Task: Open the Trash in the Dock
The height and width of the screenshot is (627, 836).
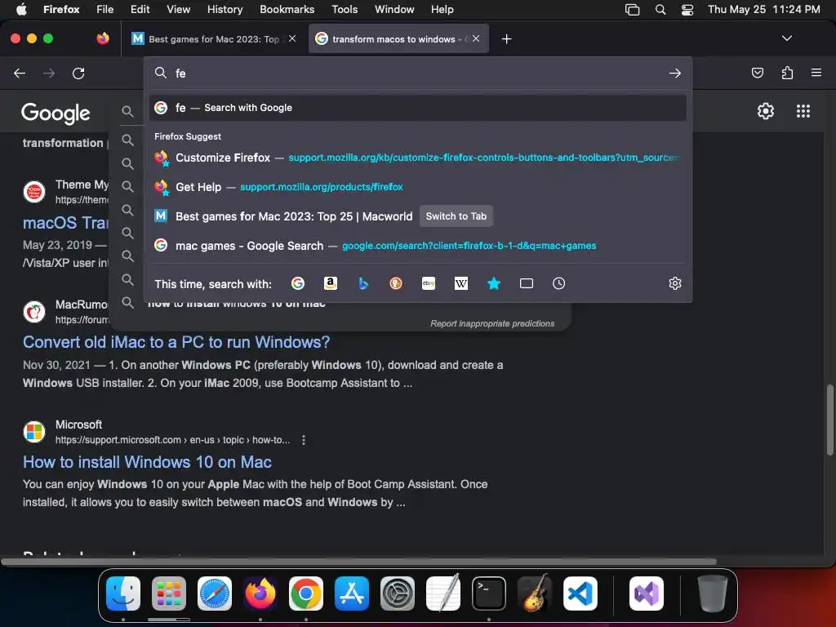Action: tap(712, 594)
